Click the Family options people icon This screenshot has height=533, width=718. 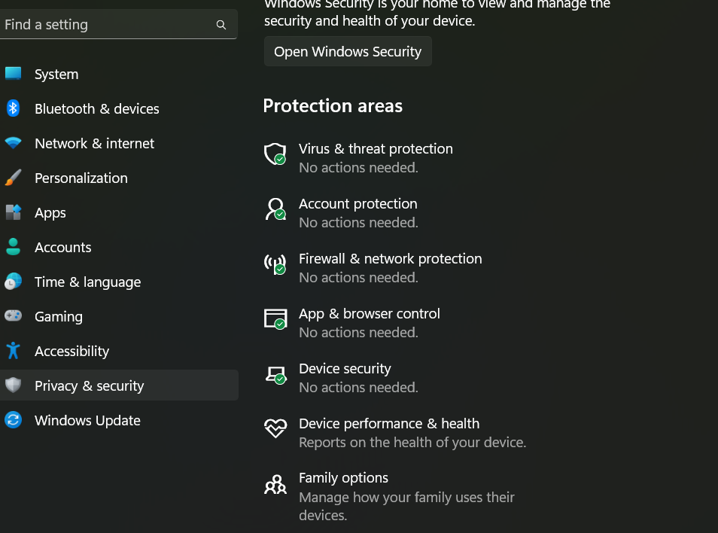(275, 484)
